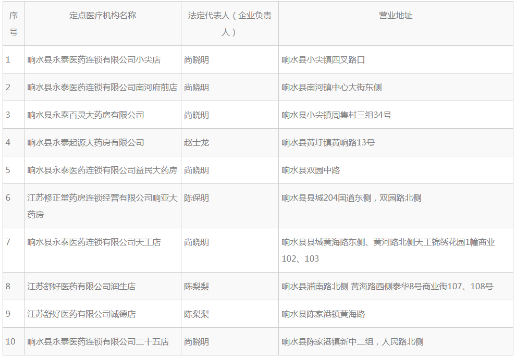Select 江苏修正堂药房连锁经营有限公司响亚大药房 cell
516x357 pixels.
[x=102, y=206]
